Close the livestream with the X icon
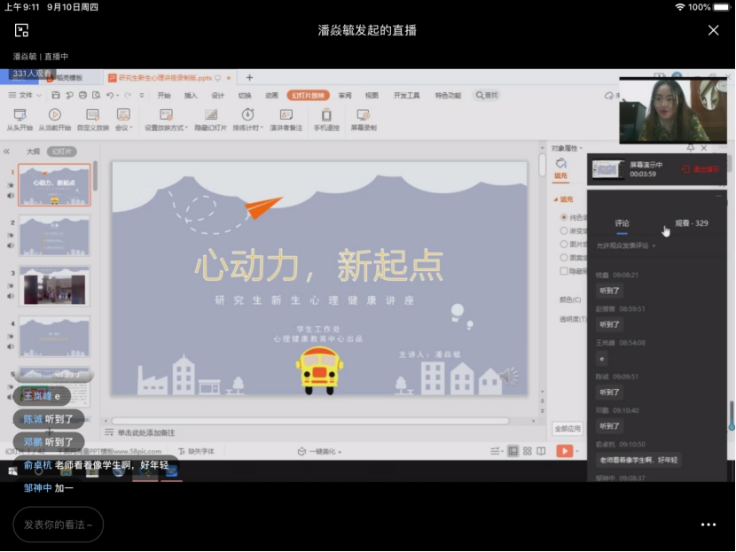This screenshot has width=736, height=552. tap(713, 30)
